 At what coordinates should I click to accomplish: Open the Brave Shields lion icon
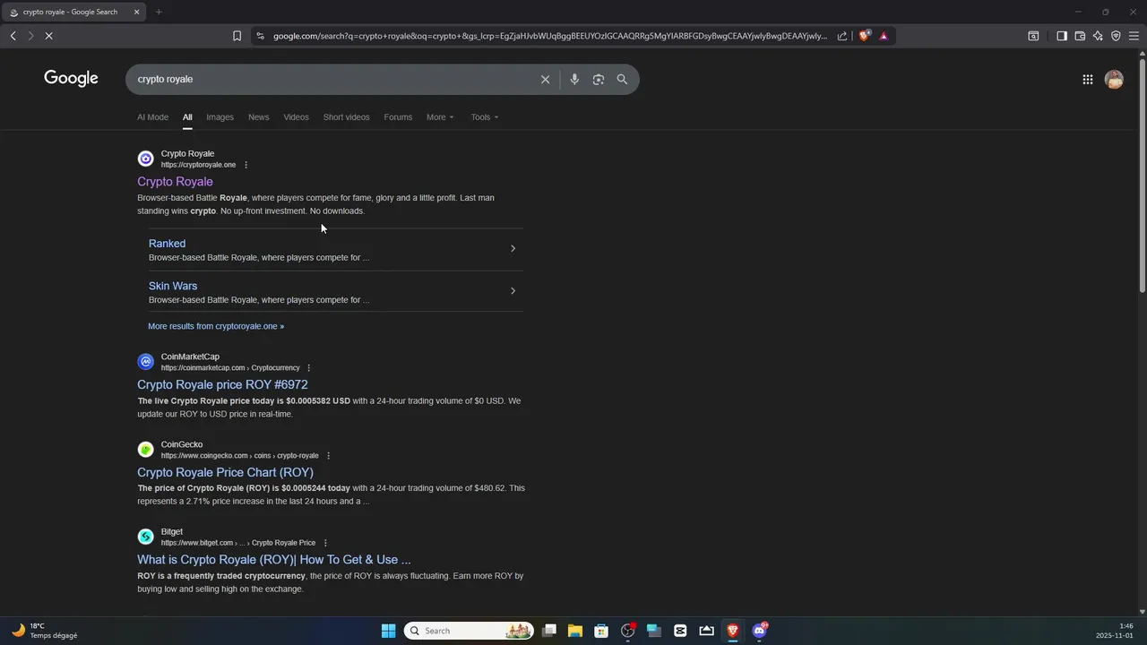tap(865, 36)
